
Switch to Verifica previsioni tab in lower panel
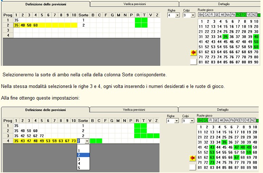pos(134,109)
